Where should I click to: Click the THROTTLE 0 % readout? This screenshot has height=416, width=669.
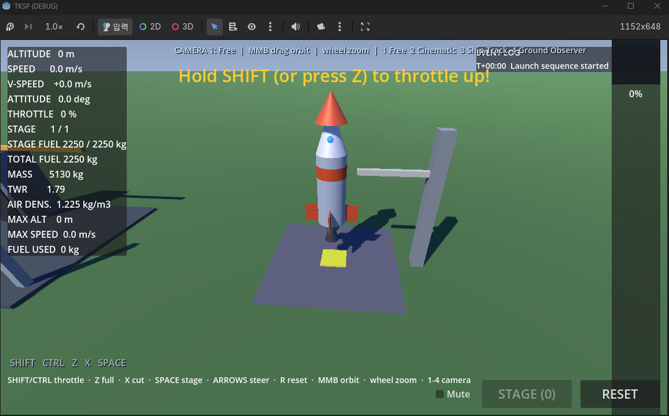point(42,114)
